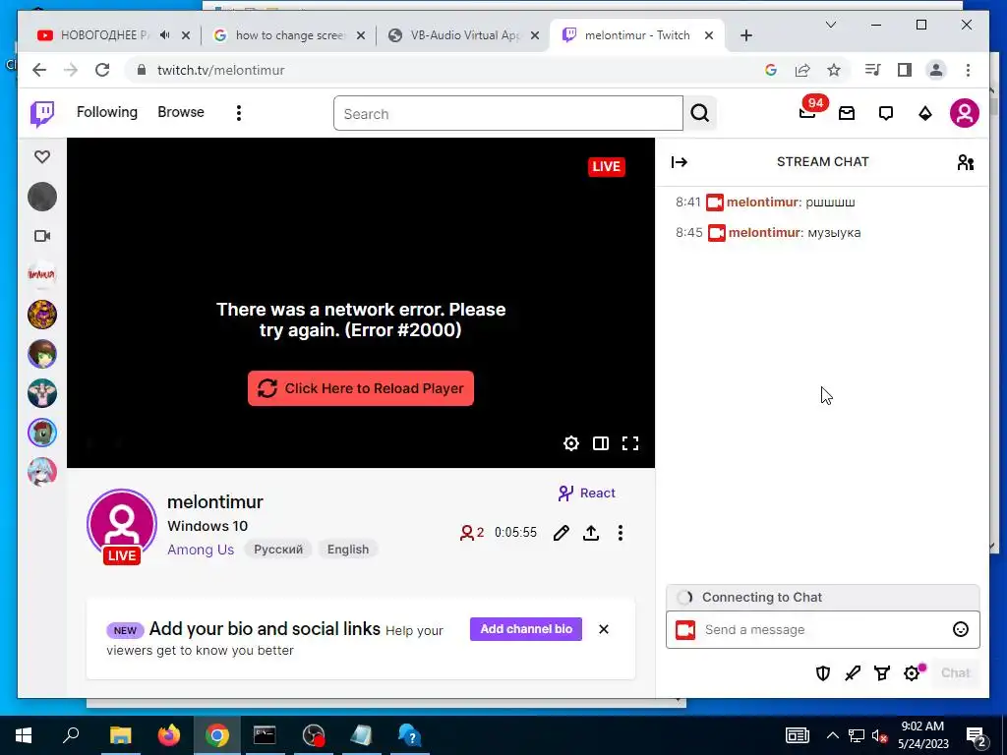Click the recommended channels camera icon in sidebar
Viewport: 1007px width, 755px height.
pyautogui.click(x=42, y=236)
